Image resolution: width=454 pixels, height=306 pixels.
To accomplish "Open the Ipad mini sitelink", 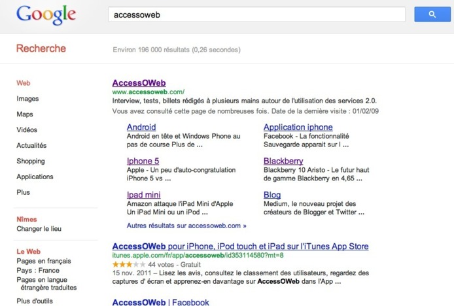I will (143, 195).
